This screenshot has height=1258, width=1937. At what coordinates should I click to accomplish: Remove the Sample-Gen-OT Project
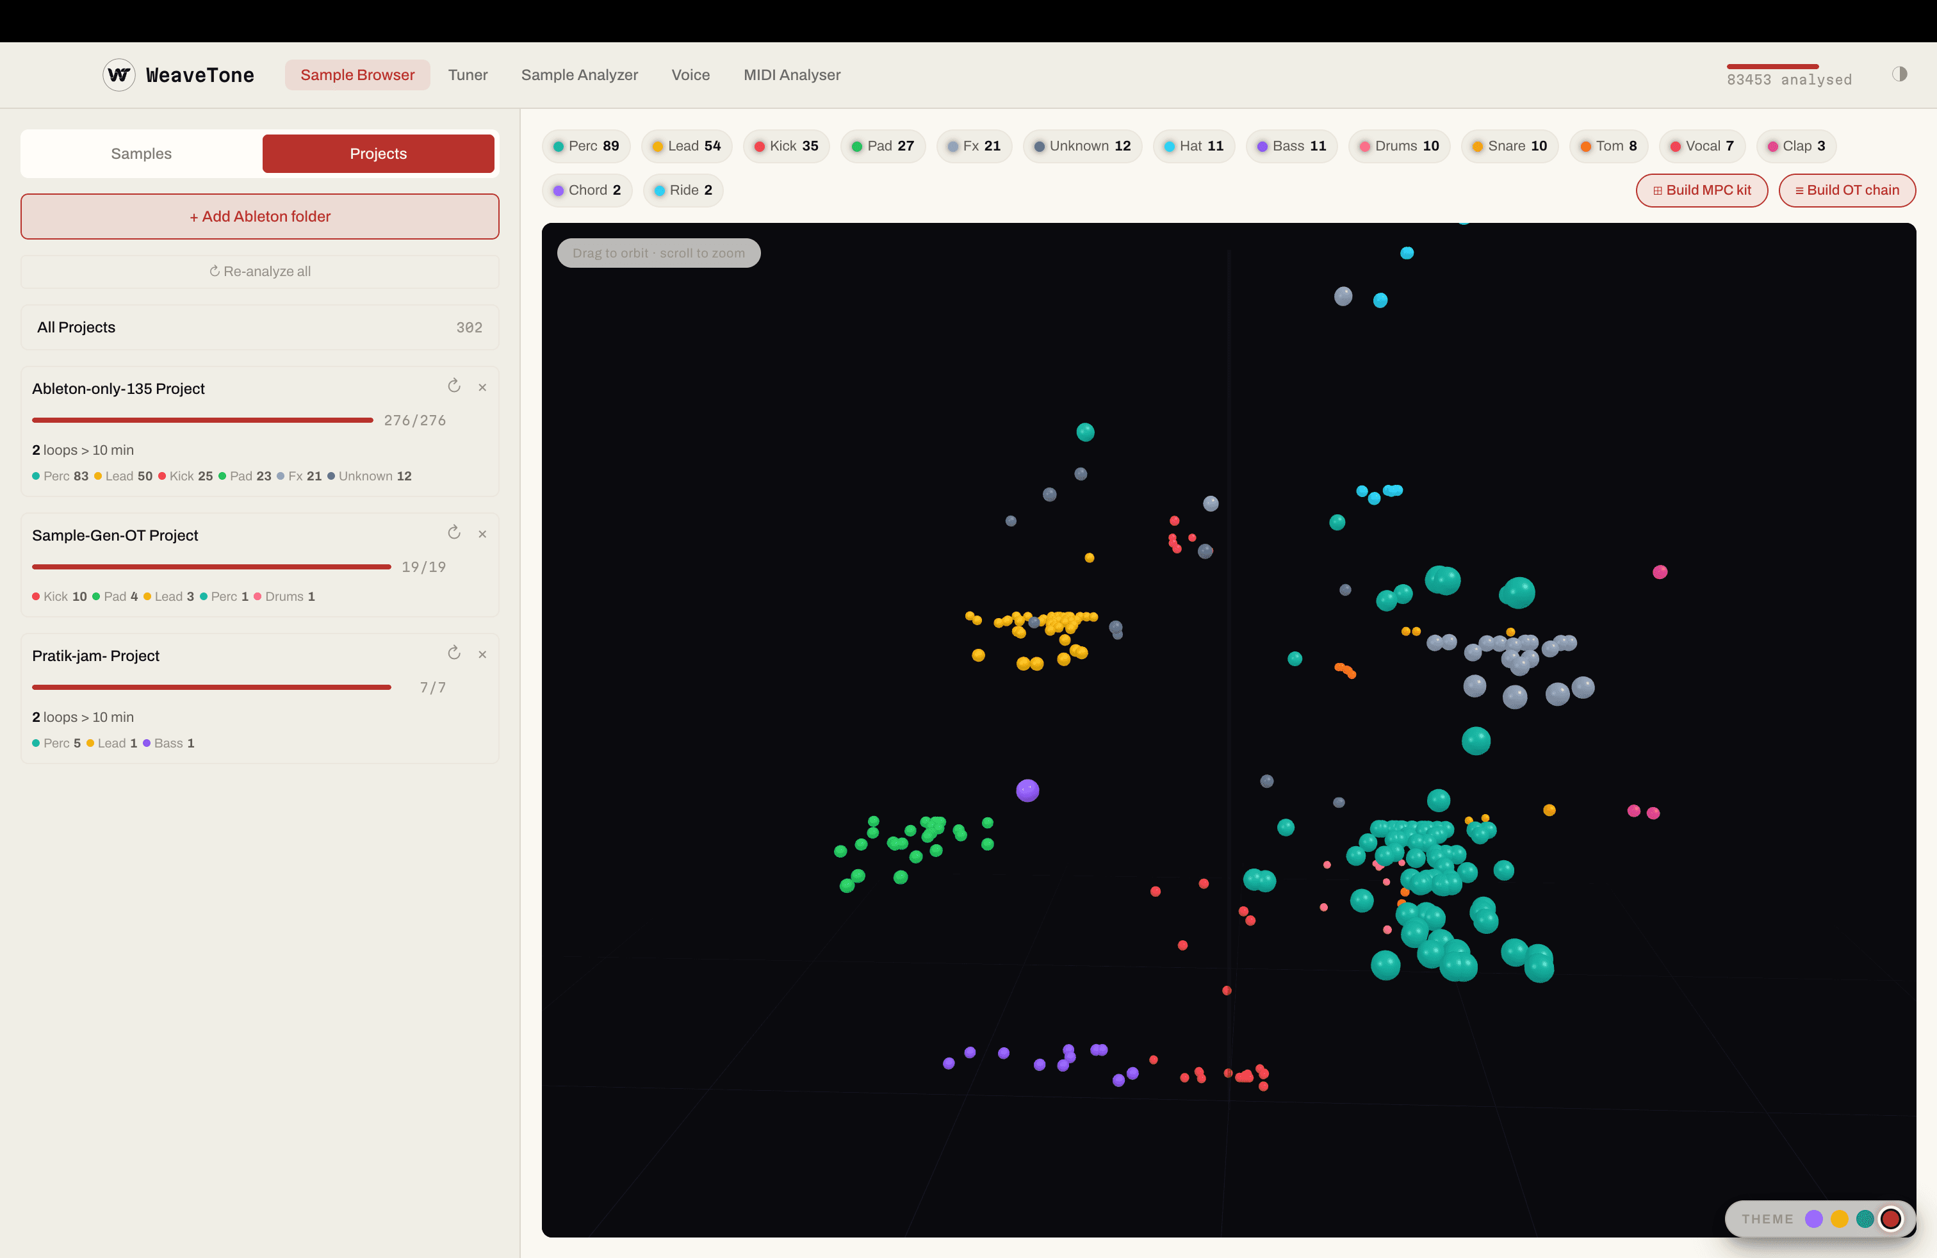click(482, 534)
